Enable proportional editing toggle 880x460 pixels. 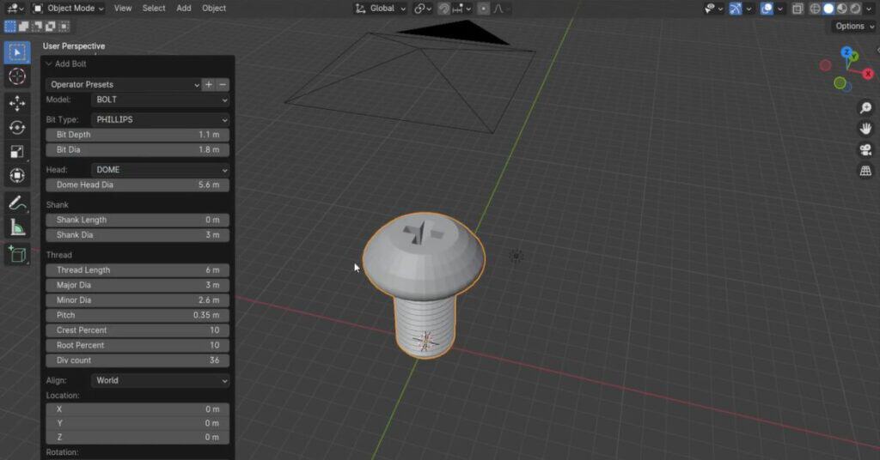click(x=483, y=9)
